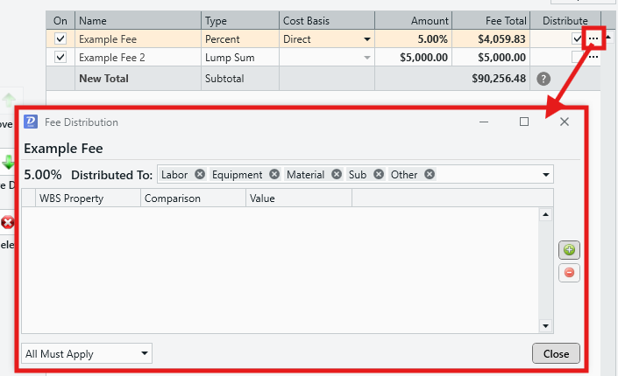Viewport: 618px width, 376px height.
Task: Remove the Sub distribution tag
Action: 378,174
